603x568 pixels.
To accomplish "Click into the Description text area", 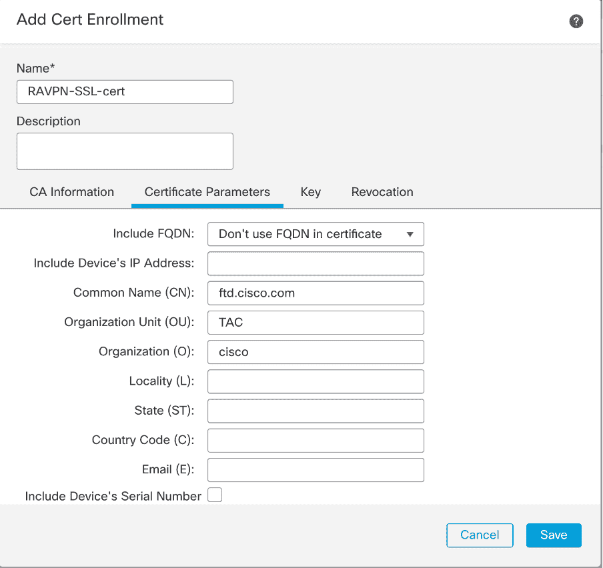I will click(125, 151).
